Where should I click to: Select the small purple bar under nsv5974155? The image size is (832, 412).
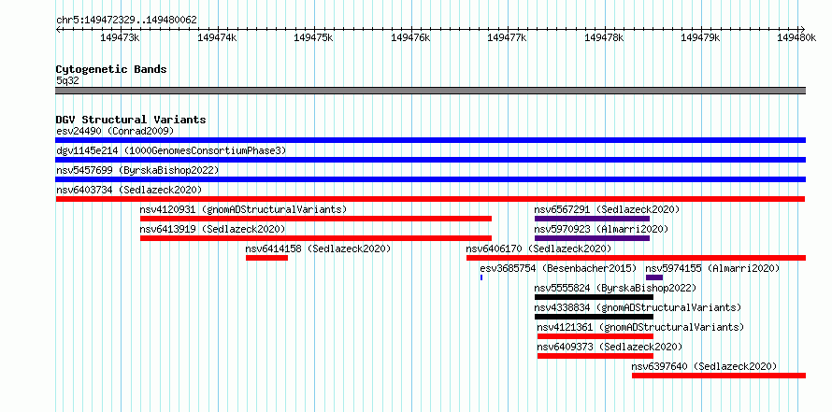pos(654,277)
